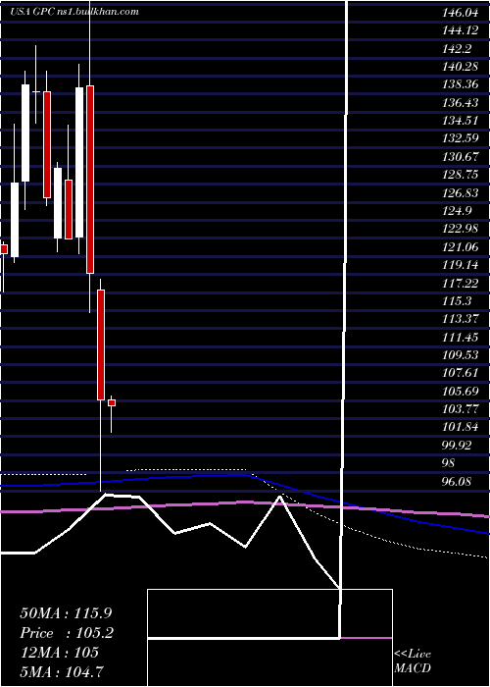490x687 pixels.
Task: Click the white MACD line peak near center
Action: point(279,497)
